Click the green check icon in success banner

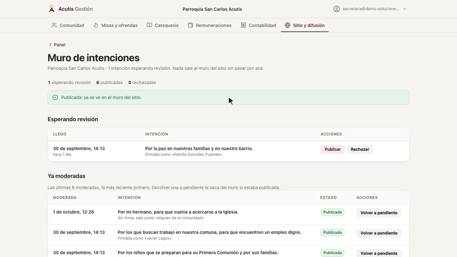55,97
